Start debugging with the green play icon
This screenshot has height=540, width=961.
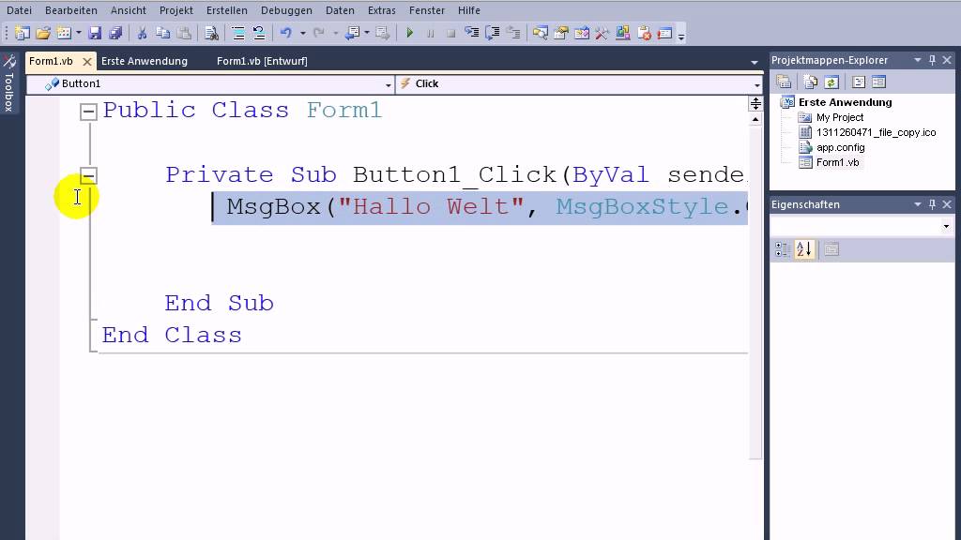click(410, 33)
